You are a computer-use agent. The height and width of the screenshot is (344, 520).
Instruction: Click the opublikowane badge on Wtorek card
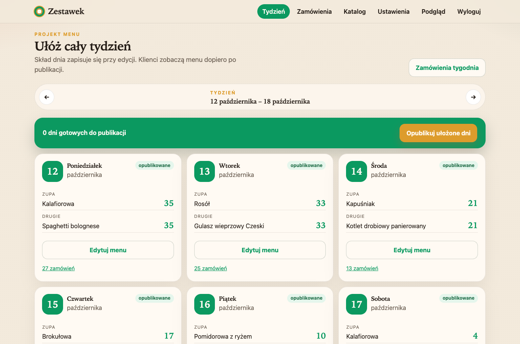(x=307, y=166)
